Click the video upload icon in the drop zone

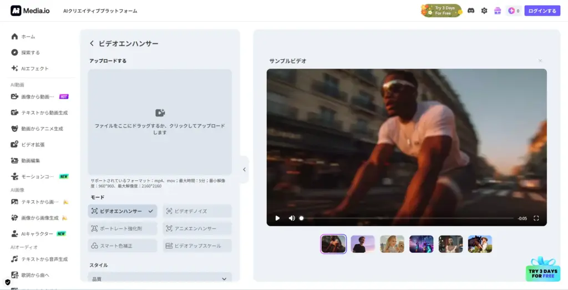click(160, 113)
